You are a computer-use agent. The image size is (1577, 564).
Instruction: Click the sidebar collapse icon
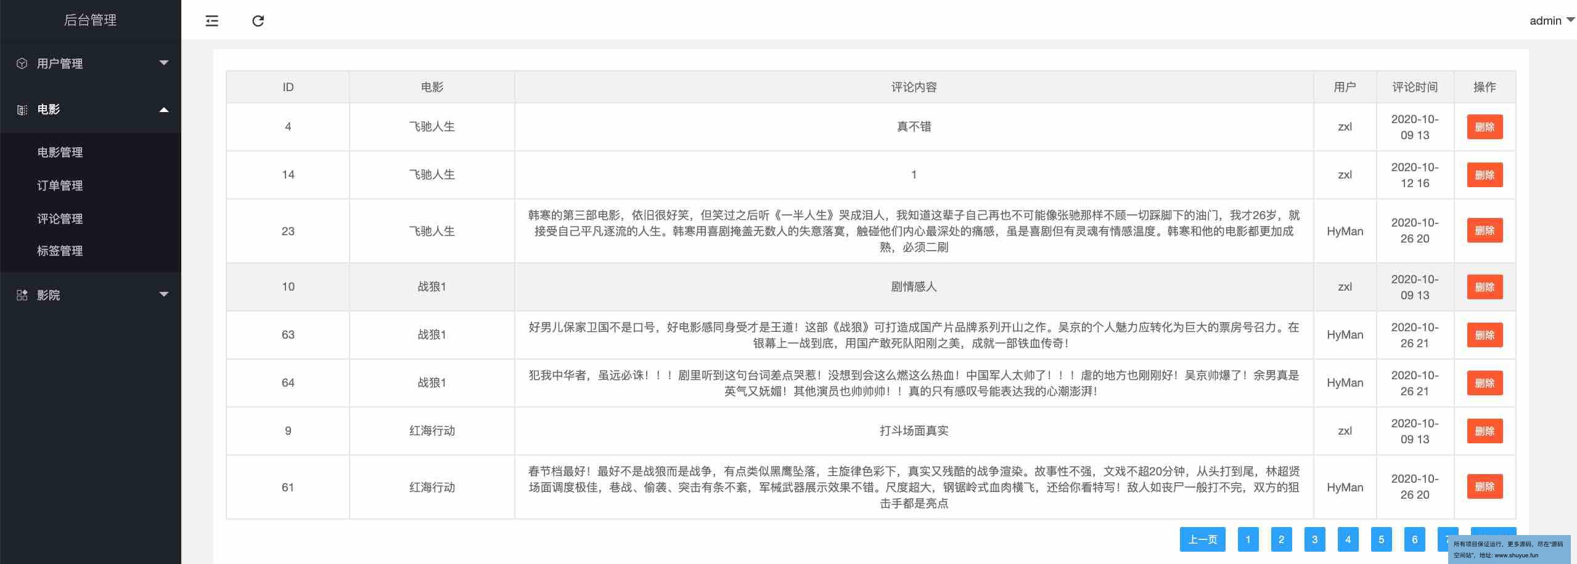click(211, 21)
